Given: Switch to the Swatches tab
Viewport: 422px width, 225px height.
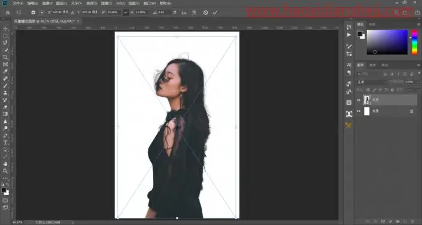Looking at the screenshot, I should [x=372, y=24].
